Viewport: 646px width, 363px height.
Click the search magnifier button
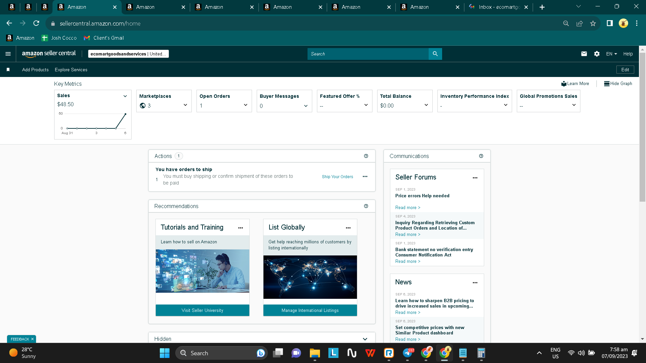point(435,54)
